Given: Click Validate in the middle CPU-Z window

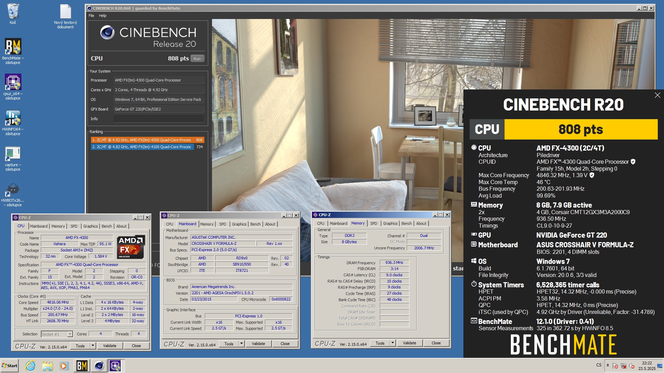Looking at the screenshot, I should tap(258, 344).
